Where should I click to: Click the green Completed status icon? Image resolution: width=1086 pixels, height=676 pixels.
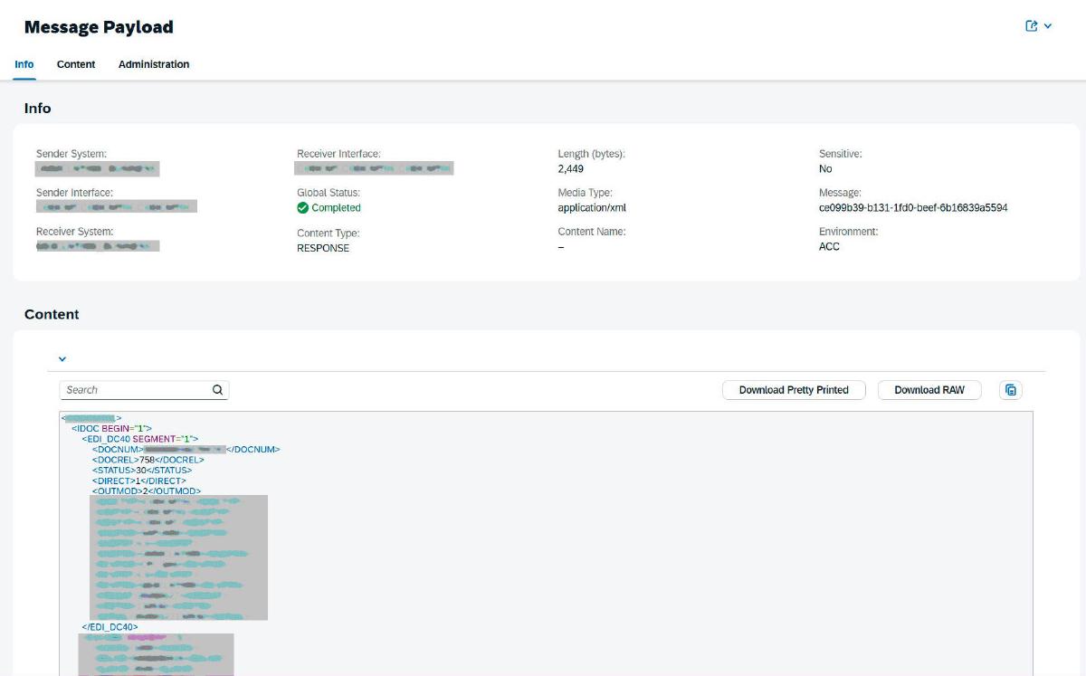303,208
